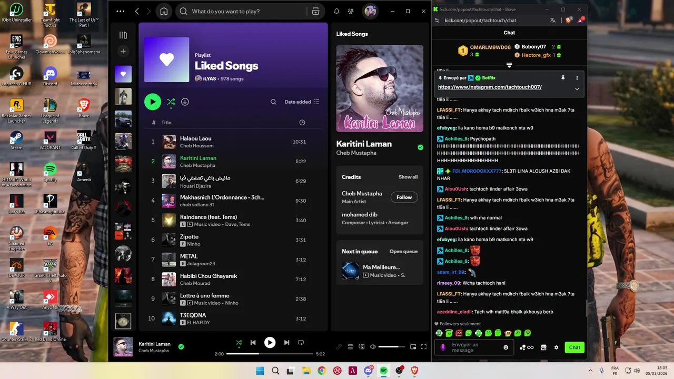
Task: Expand Your Library sidebar icon
Action: [123, 35]
